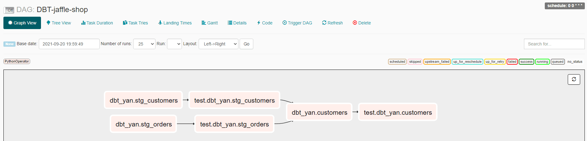The image size is (587, 141).
Task: Open Tree View tab
Action: [x=59, y=23]
